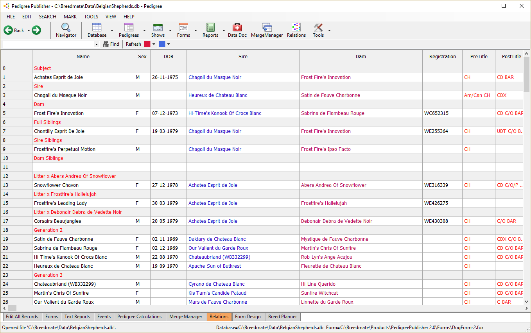Expand the Back history dropdown arrow
The height and width of the screenshot is (333, 531).
coord(29,30)
